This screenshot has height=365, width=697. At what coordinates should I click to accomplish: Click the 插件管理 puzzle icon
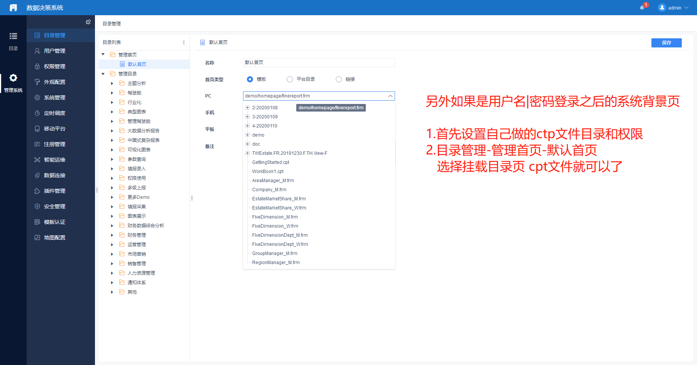pyautogui.click(x=37, y=191)
